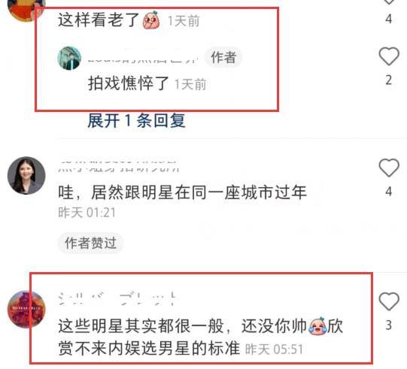Screen dimensions: 407x369
Task: Like the author's reply '拍戏憔悴了'
Action: tap(389, 56)
